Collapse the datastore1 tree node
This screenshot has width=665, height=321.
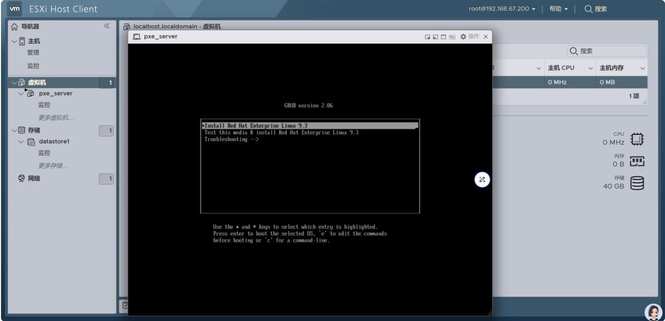point(21,142)
